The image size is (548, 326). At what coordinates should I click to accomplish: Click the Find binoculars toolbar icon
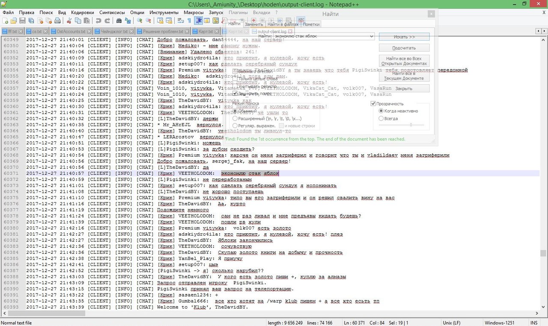coord(119,21)
